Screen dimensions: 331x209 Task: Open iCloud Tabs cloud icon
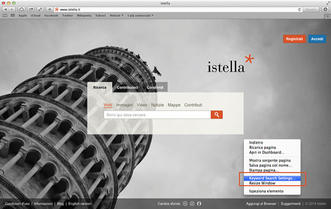21,9
